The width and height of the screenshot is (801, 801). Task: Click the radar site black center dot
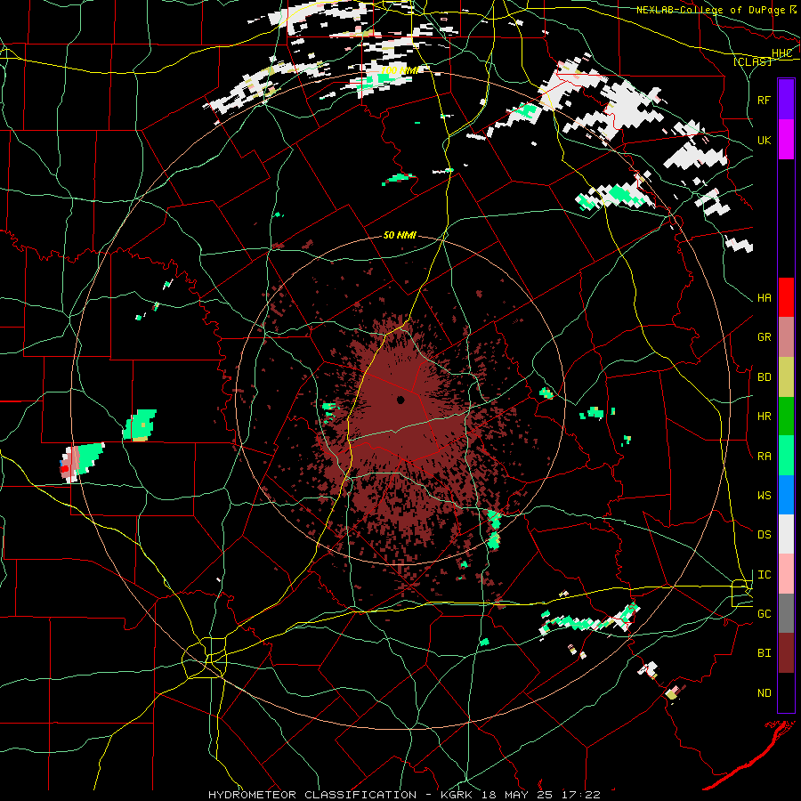[x=400, y=400]
